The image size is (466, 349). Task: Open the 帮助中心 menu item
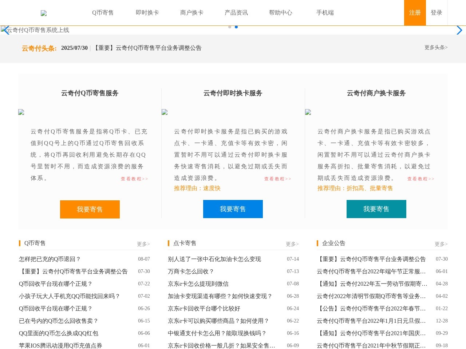[280, 12]
